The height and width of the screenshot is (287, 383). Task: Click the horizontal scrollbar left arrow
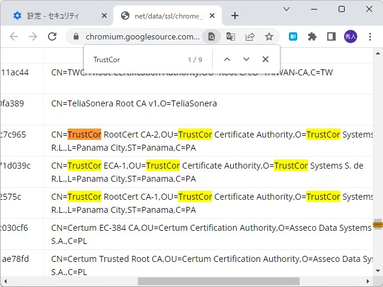pyautogui.click(x=5, y=282)
